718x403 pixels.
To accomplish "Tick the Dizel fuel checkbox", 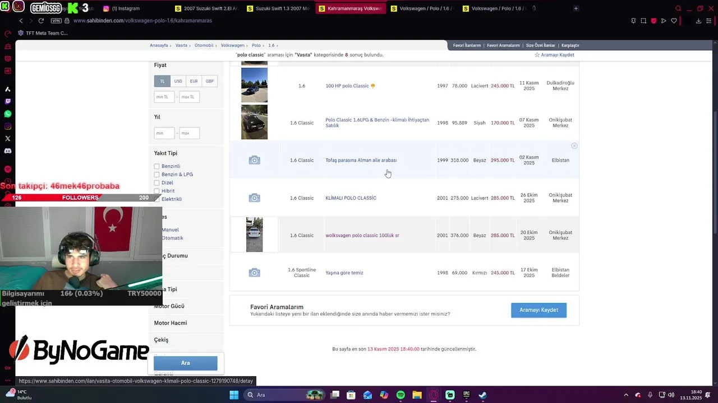I will tap(157, 182).
